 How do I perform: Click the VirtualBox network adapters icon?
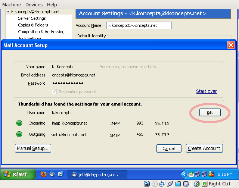(162, 184)
